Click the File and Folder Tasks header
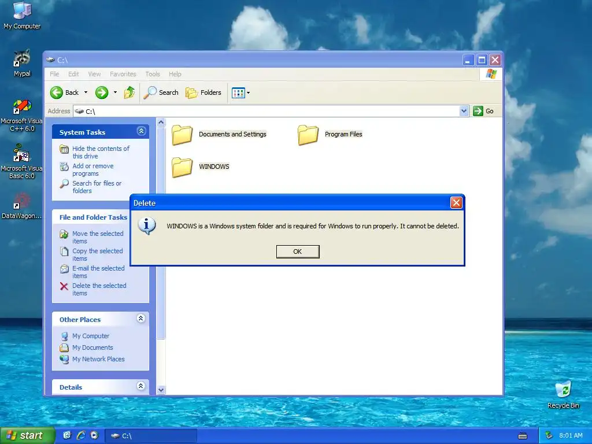592x444 pixels. (x=93, y=217)
